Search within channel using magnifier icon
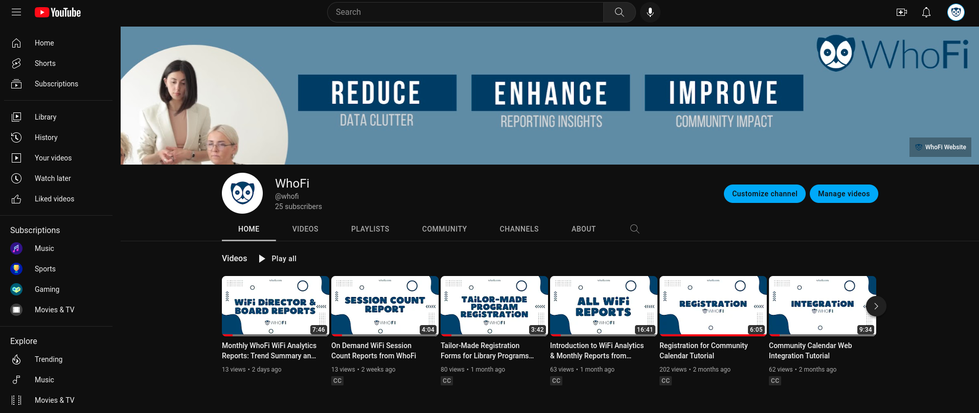 [x=634, y=229]
